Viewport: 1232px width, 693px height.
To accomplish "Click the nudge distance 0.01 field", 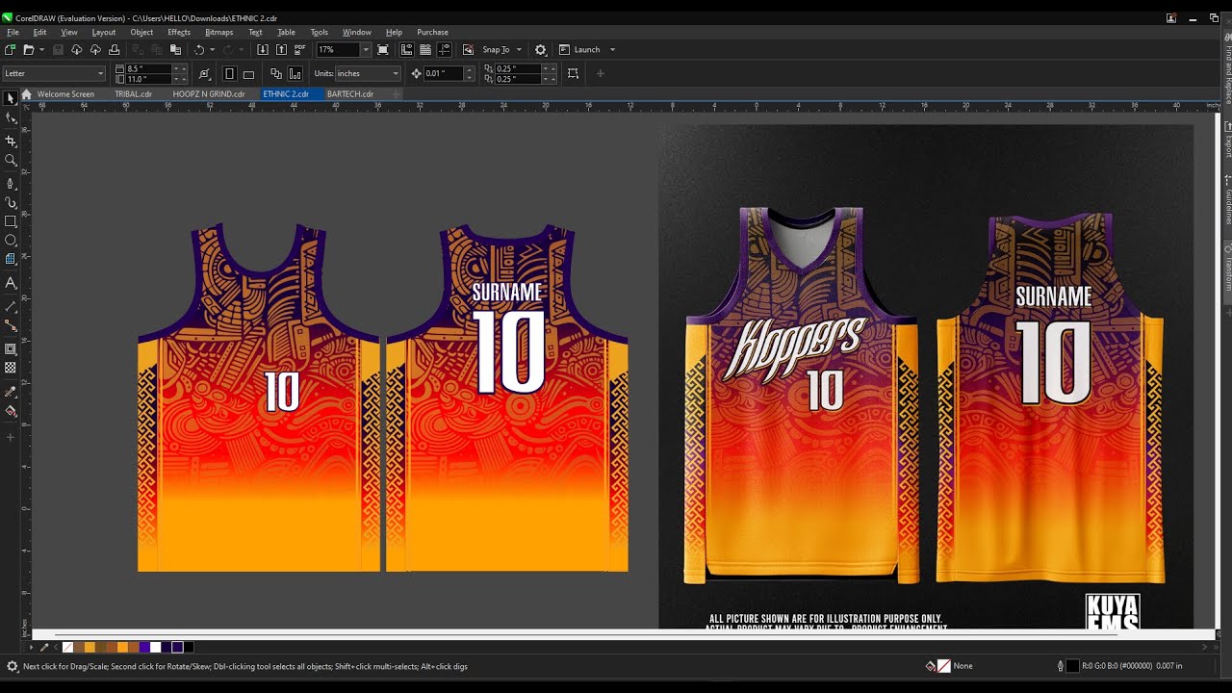I will click(444, 73).
